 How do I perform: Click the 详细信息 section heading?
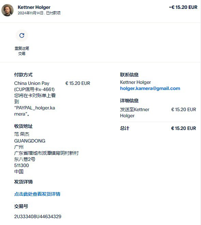coord(129,101)
